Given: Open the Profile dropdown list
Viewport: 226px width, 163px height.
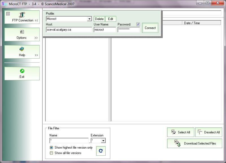Looking at the screenshot, I should coord(89,19).
